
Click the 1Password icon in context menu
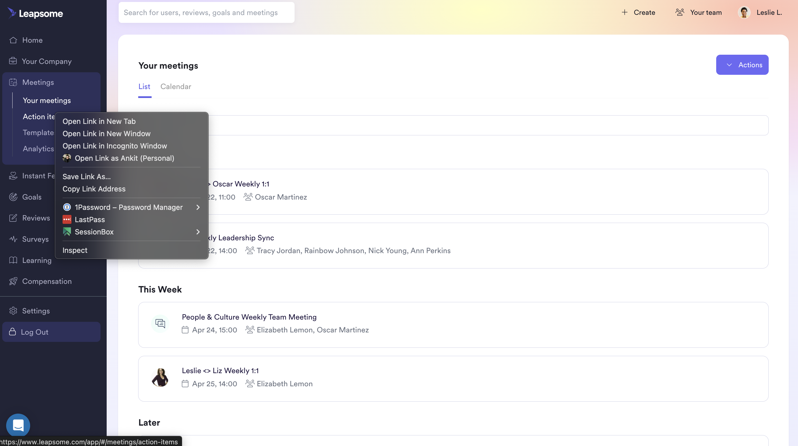point(67,207)
